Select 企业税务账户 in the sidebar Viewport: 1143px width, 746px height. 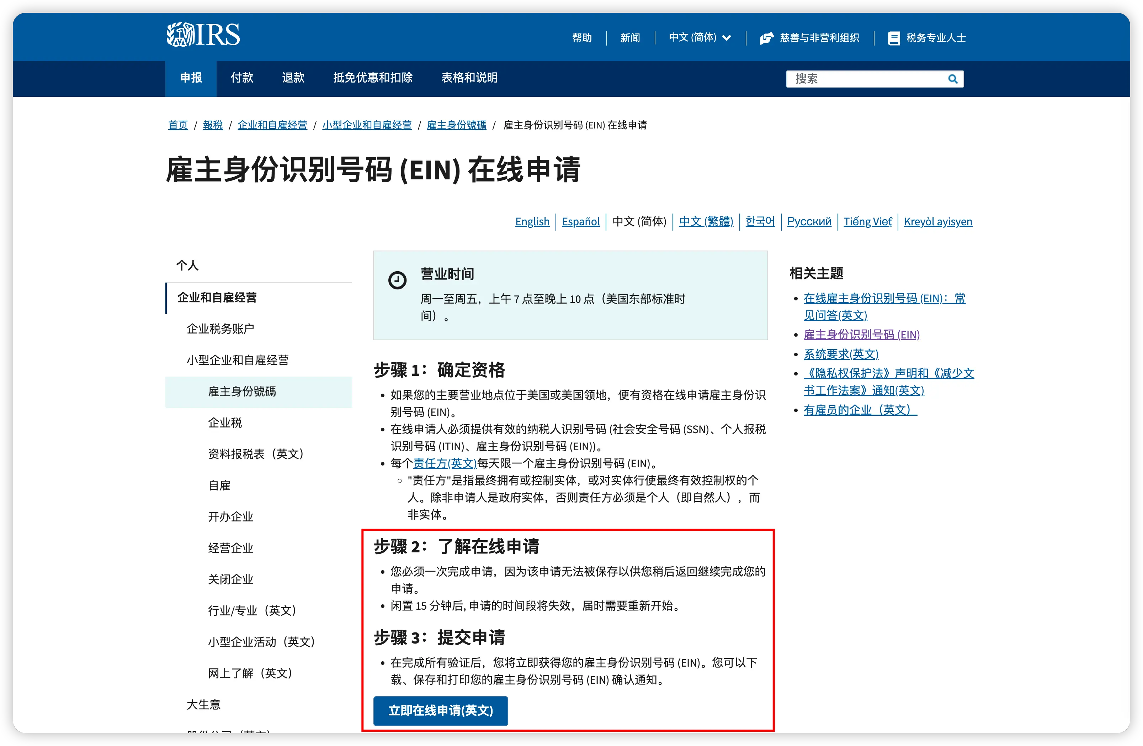pos(220,329)
